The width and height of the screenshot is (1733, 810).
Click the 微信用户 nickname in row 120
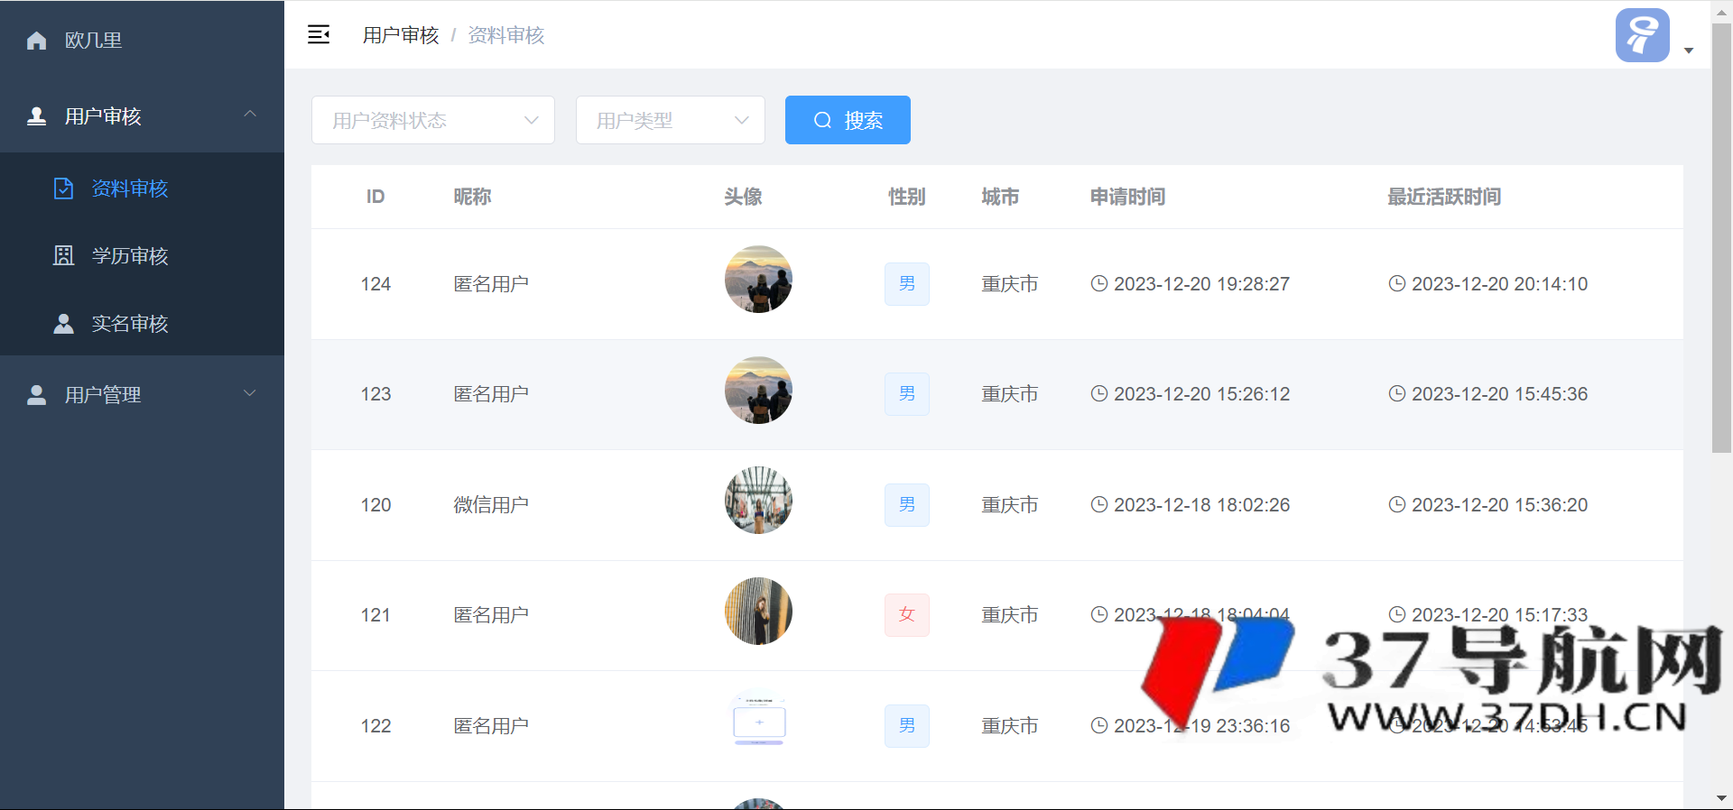tap(491, 505)
